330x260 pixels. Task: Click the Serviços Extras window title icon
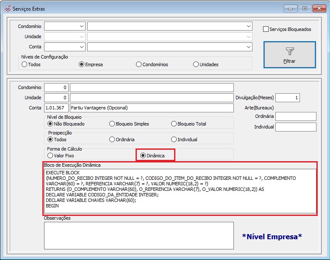pyautogui.click(x=7, y=8)
